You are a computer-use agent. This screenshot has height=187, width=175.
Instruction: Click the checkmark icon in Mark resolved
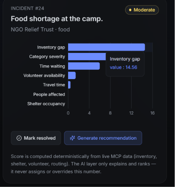pos(19,138)
